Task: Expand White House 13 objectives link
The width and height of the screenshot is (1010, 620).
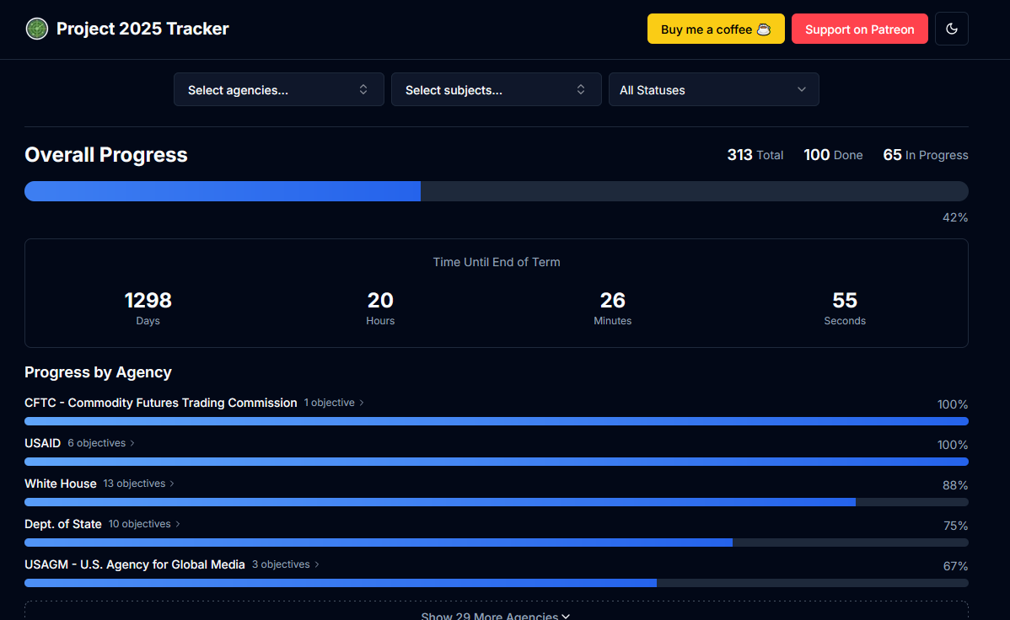Action: pos(138,484)
